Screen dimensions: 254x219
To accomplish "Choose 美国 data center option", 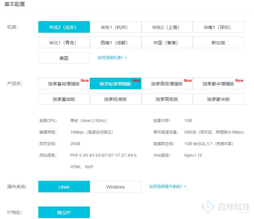I will point(64,58).
